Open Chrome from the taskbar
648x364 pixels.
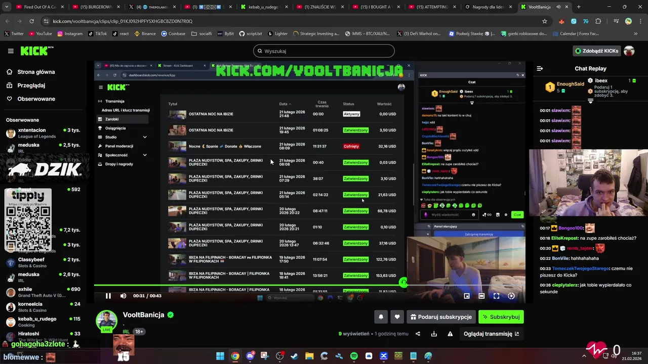[x=235, y=356]
